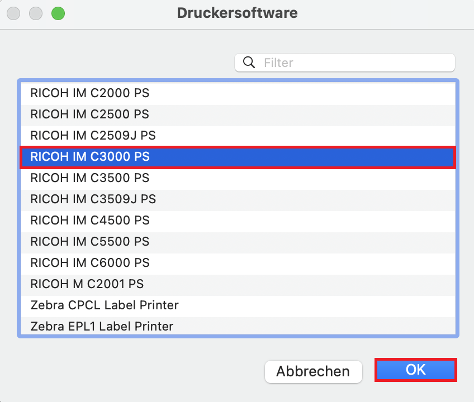This screenshot has width=474, height=402.
Task: Select RICOH M C2001 PS
Action: click(238, 284)
